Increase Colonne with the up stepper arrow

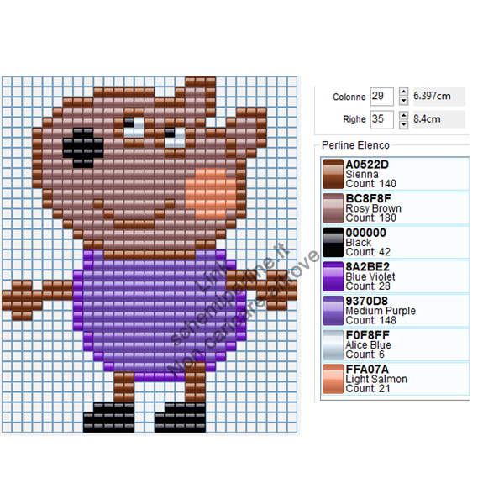point(404,92)
